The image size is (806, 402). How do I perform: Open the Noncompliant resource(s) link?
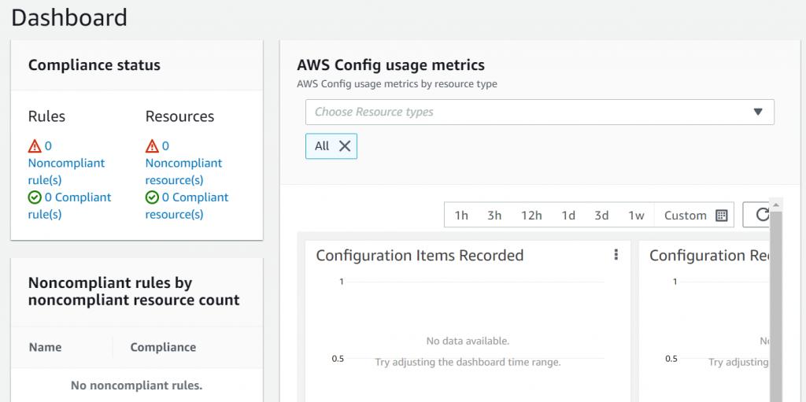point(184,164)
